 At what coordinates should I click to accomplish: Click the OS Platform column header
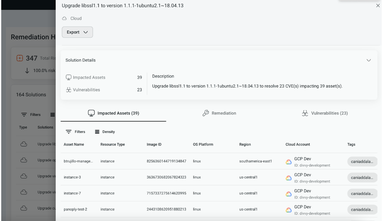(203, 145)
